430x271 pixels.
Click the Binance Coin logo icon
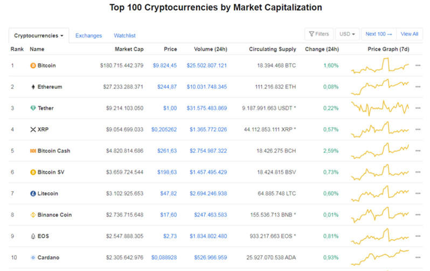[x=33, y=215]
